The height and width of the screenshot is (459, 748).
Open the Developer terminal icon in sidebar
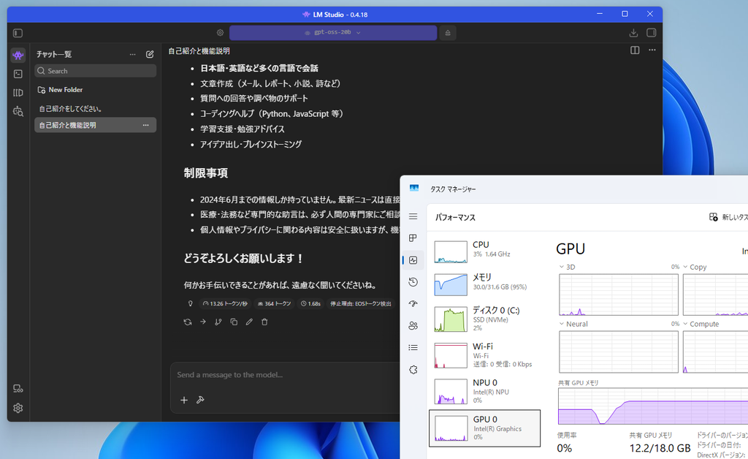(x=18, y=74)
